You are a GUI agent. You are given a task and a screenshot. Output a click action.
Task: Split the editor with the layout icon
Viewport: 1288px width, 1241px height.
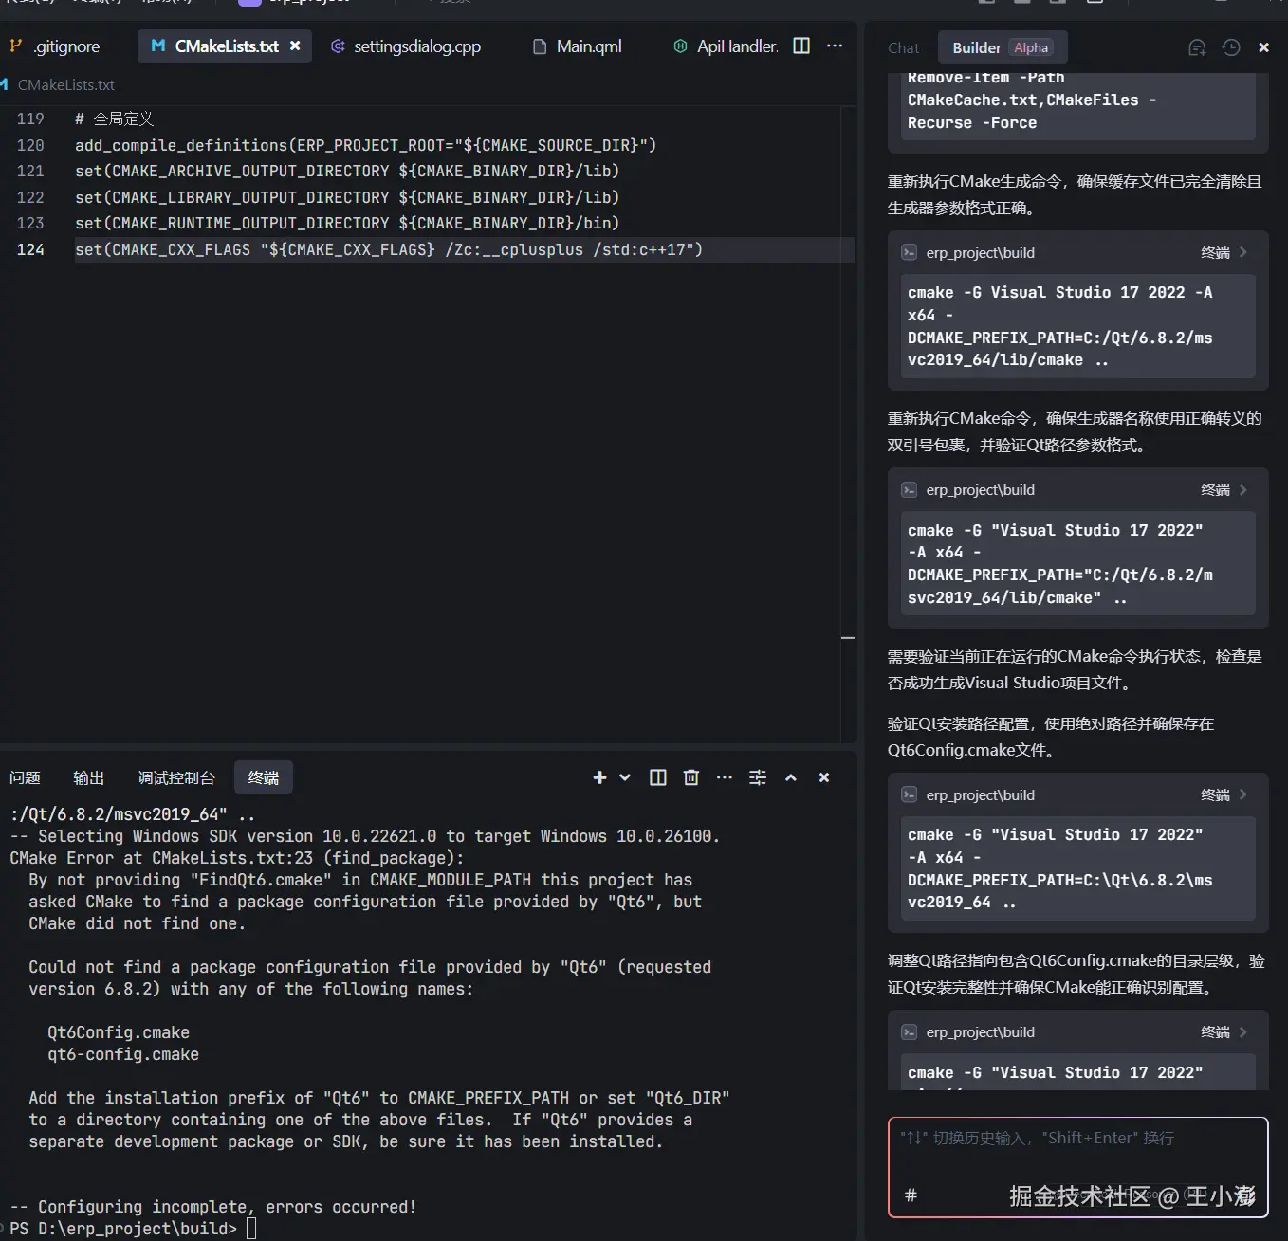[801, 46]
